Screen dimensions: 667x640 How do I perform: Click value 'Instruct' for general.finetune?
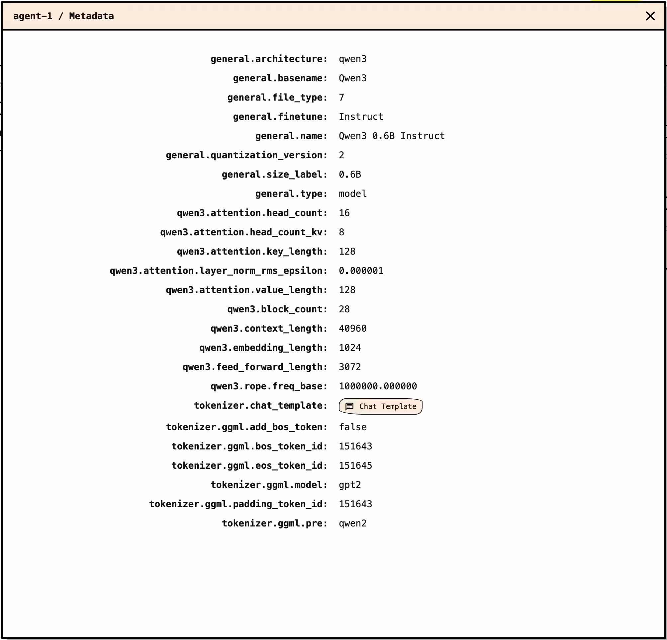[361, 117]
